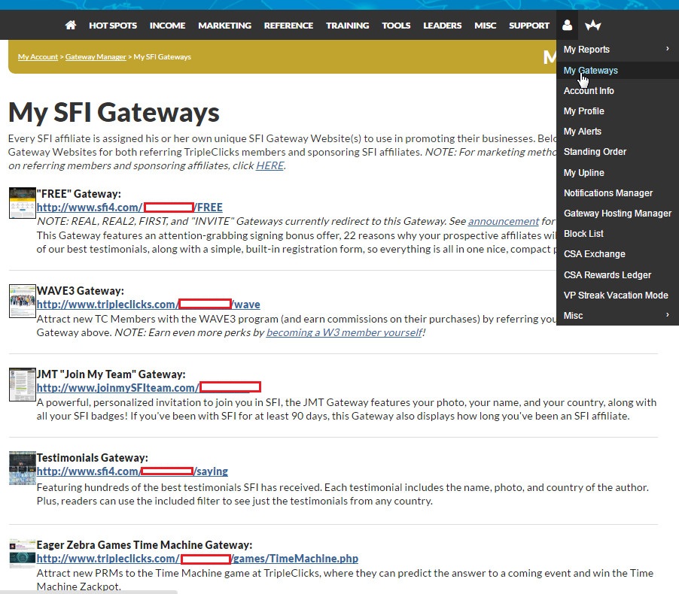Viewport: 679px width, 594px height.
Task: Open the INCOME menu
Action: pyautogui.click(x=168, y=26)
